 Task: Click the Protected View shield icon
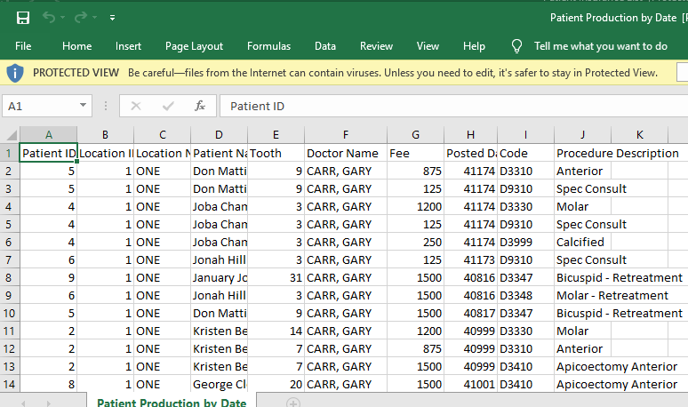click(14, 72)
